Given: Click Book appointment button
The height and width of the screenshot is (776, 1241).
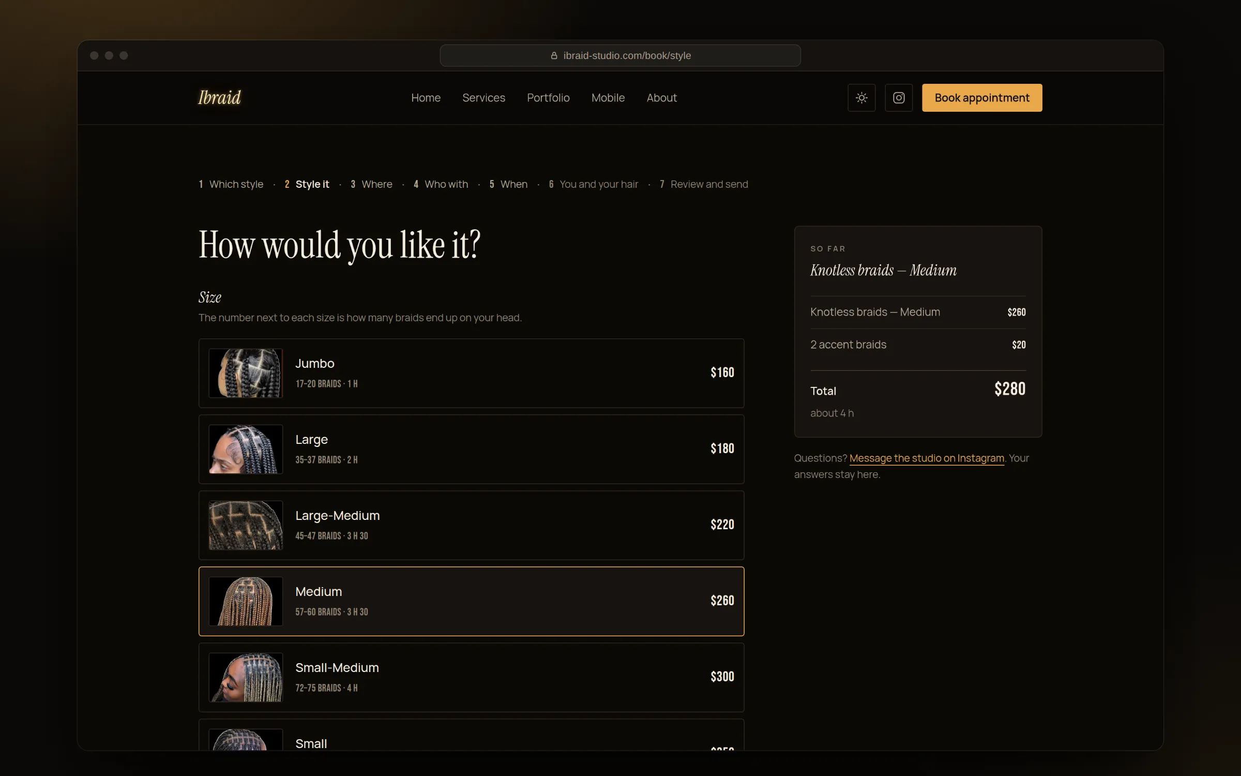Looking at the screenshot, I should click(x=982, y=98).
